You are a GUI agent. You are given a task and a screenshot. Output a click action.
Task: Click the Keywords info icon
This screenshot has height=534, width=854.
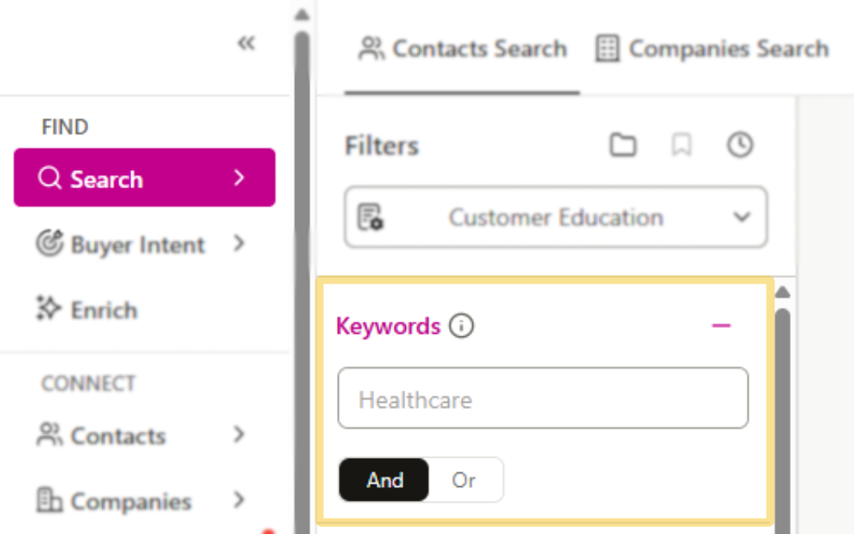point(461,326)
